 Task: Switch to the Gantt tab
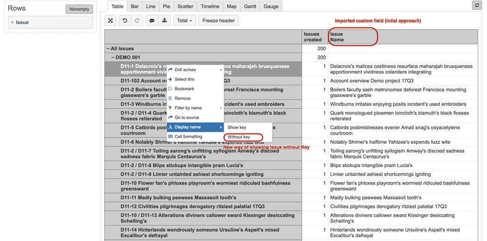pyautogui.click(x=250, y=6)
